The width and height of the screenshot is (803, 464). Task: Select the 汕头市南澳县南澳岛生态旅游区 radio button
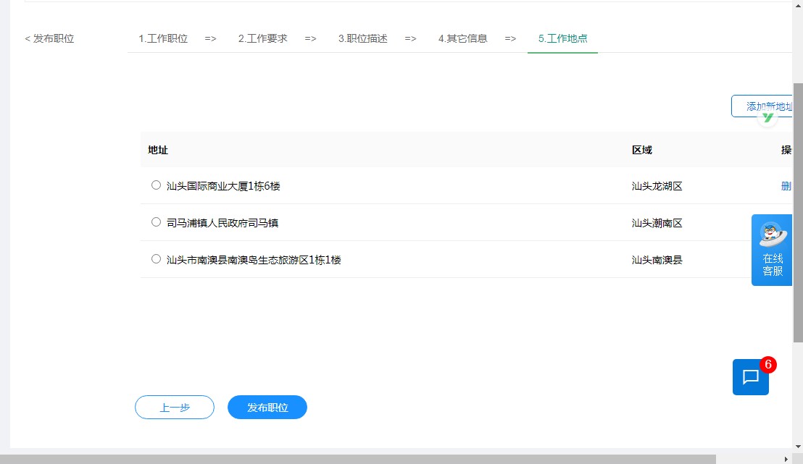pyautogui.click(x=156, y=258)
